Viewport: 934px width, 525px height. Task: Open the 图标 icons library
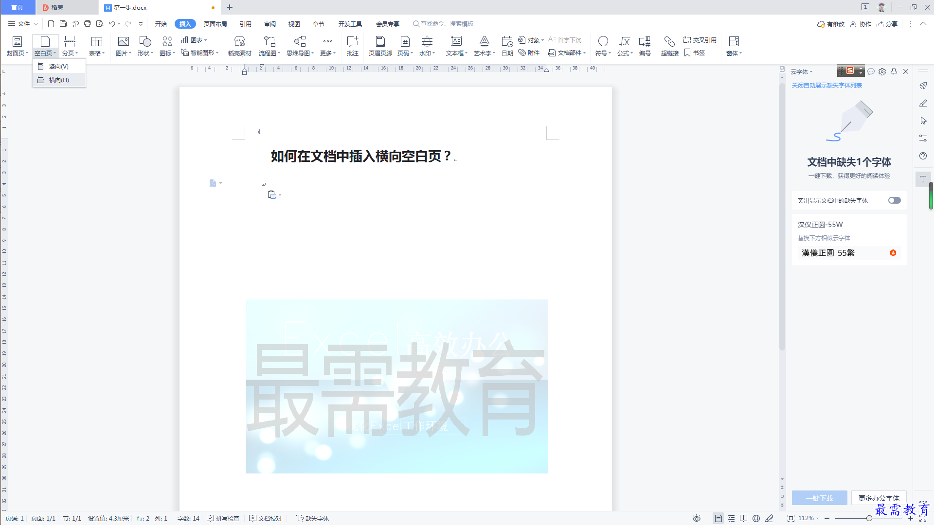tap(167, 47)
